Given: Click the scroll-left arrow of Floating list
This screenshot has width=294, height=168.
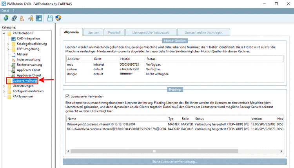Looking at the screenshot, I should pos(69,151).
